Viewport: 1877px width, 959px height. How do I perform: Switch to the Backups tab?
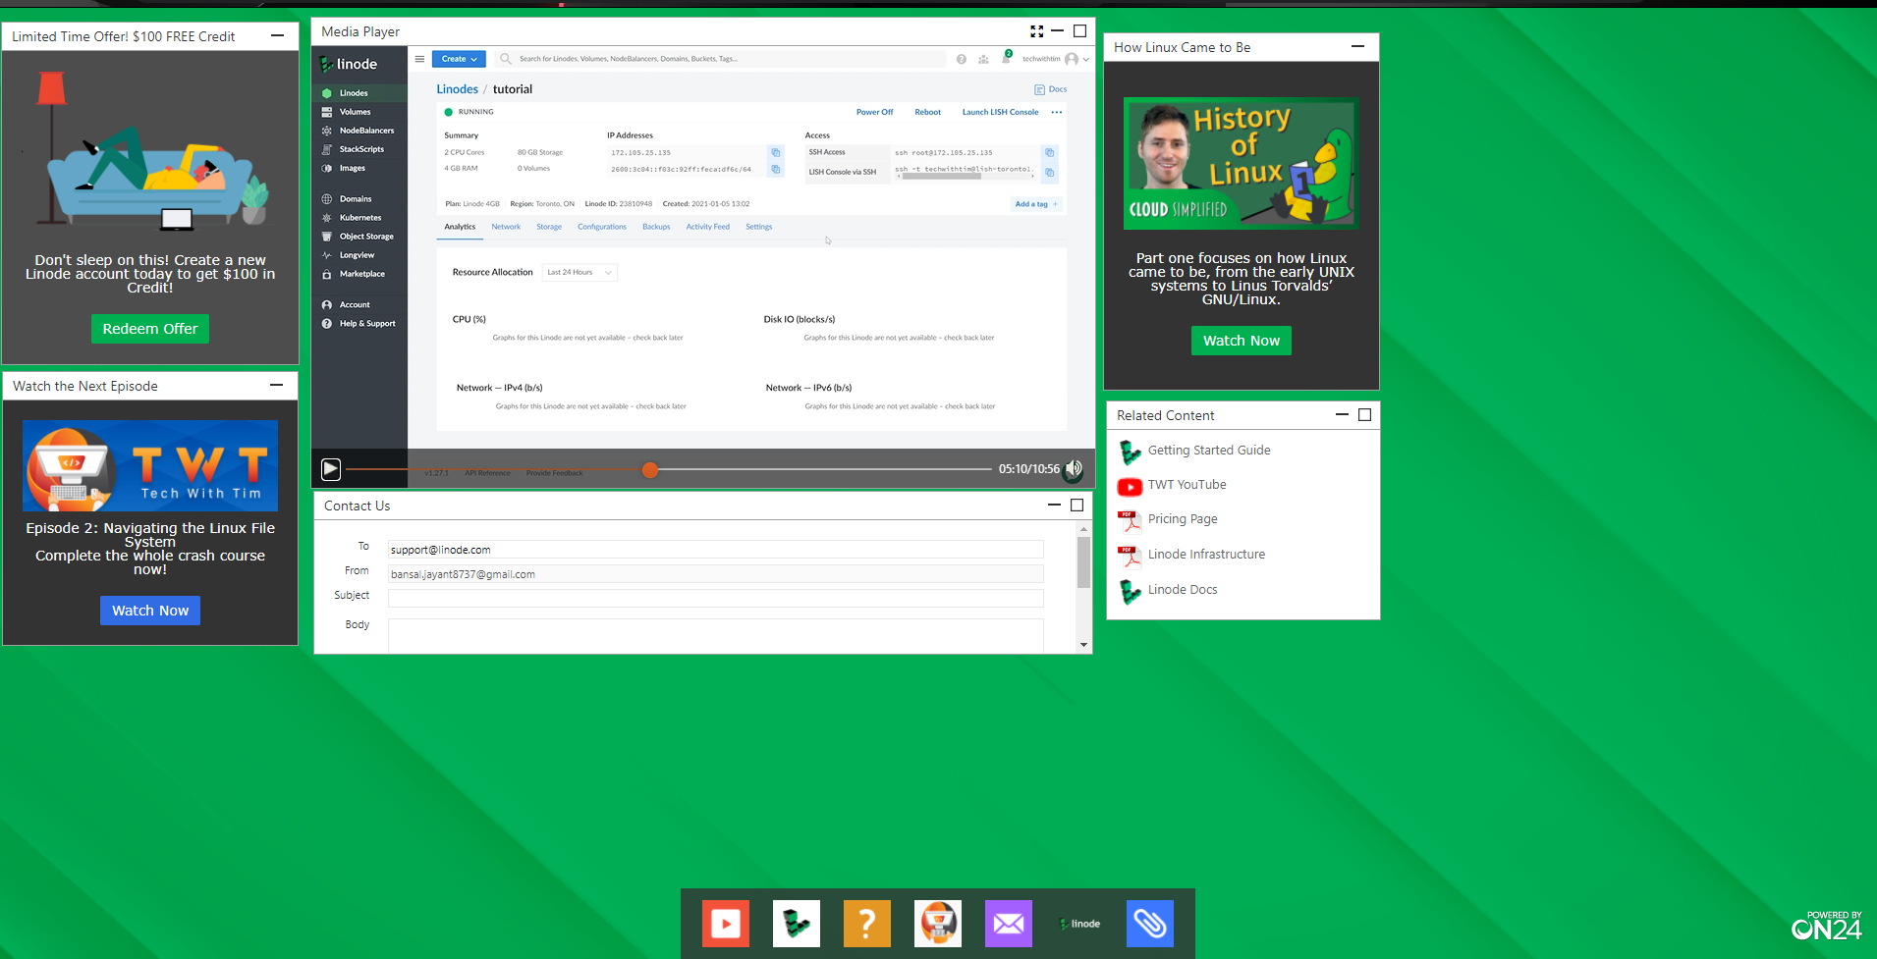pyautogui.click(x=656, y=227)
